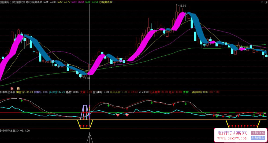The image size is (268, 143).
Task: Select the 底部来临: 0.00 reading
Action: (200, 92)
